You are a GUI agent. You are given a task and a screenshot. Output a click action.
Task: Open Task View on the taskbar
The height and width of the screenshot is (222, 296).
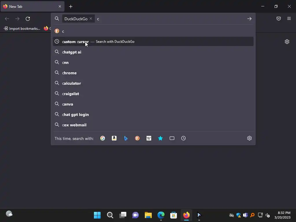pos(123,215)
